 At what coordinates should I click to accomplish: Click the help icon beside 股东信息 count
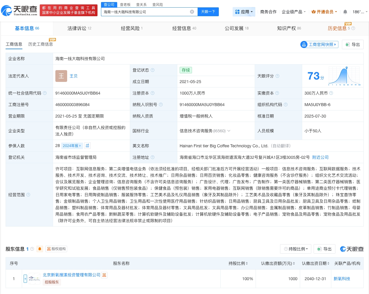tap(32, 249)
